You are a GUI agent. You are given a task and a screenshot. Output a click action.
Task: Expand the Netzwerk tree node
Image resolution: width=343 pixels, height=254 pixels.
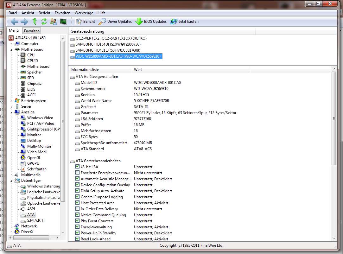[x=12, y=226]
